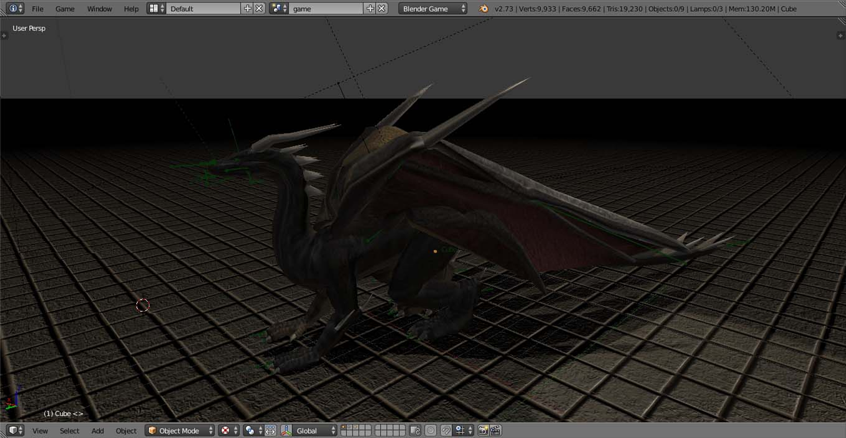The width and height of the screenshot is (846, 438).
Task: Open the Help menu
Action: click(131, 9)
